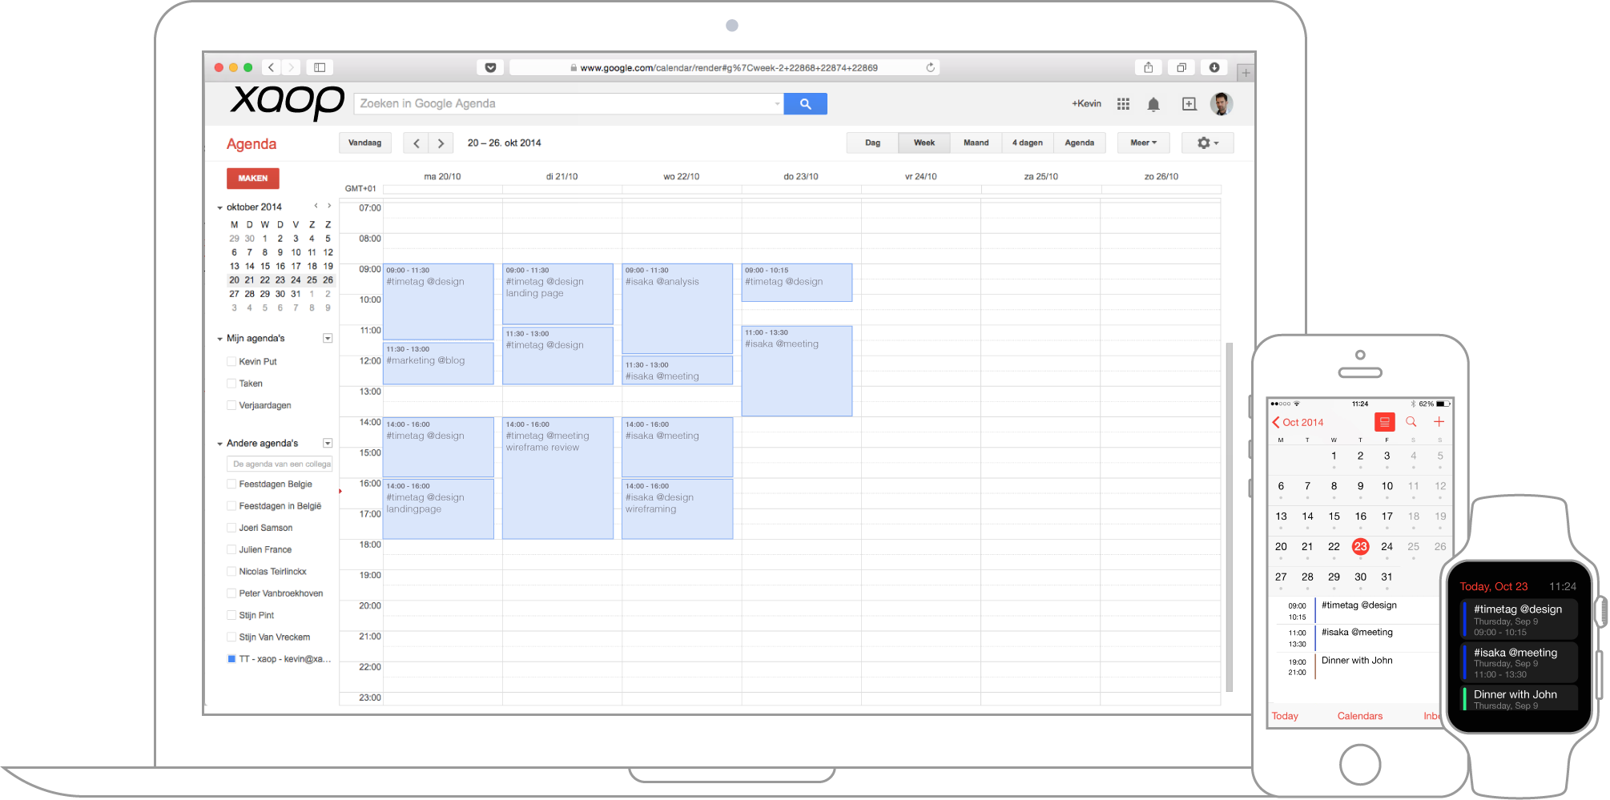Switch to the Dag view
This screenshot has width=1610, height=800.
click(x=872, y=143)
